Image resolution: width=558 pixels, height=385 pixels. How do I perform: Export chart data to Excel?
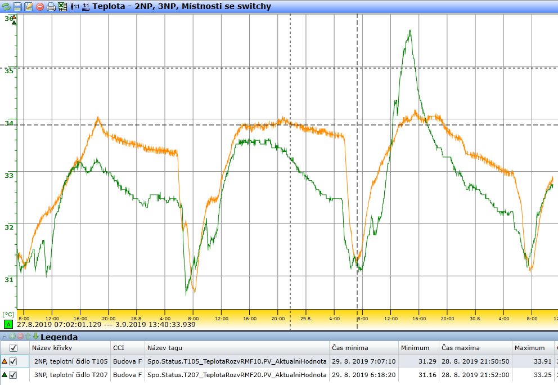62,7
